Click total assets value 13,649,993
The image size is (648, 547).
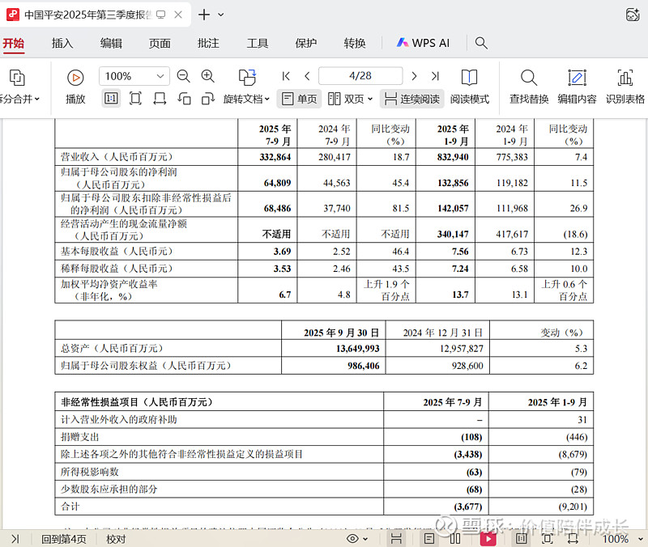358,349
